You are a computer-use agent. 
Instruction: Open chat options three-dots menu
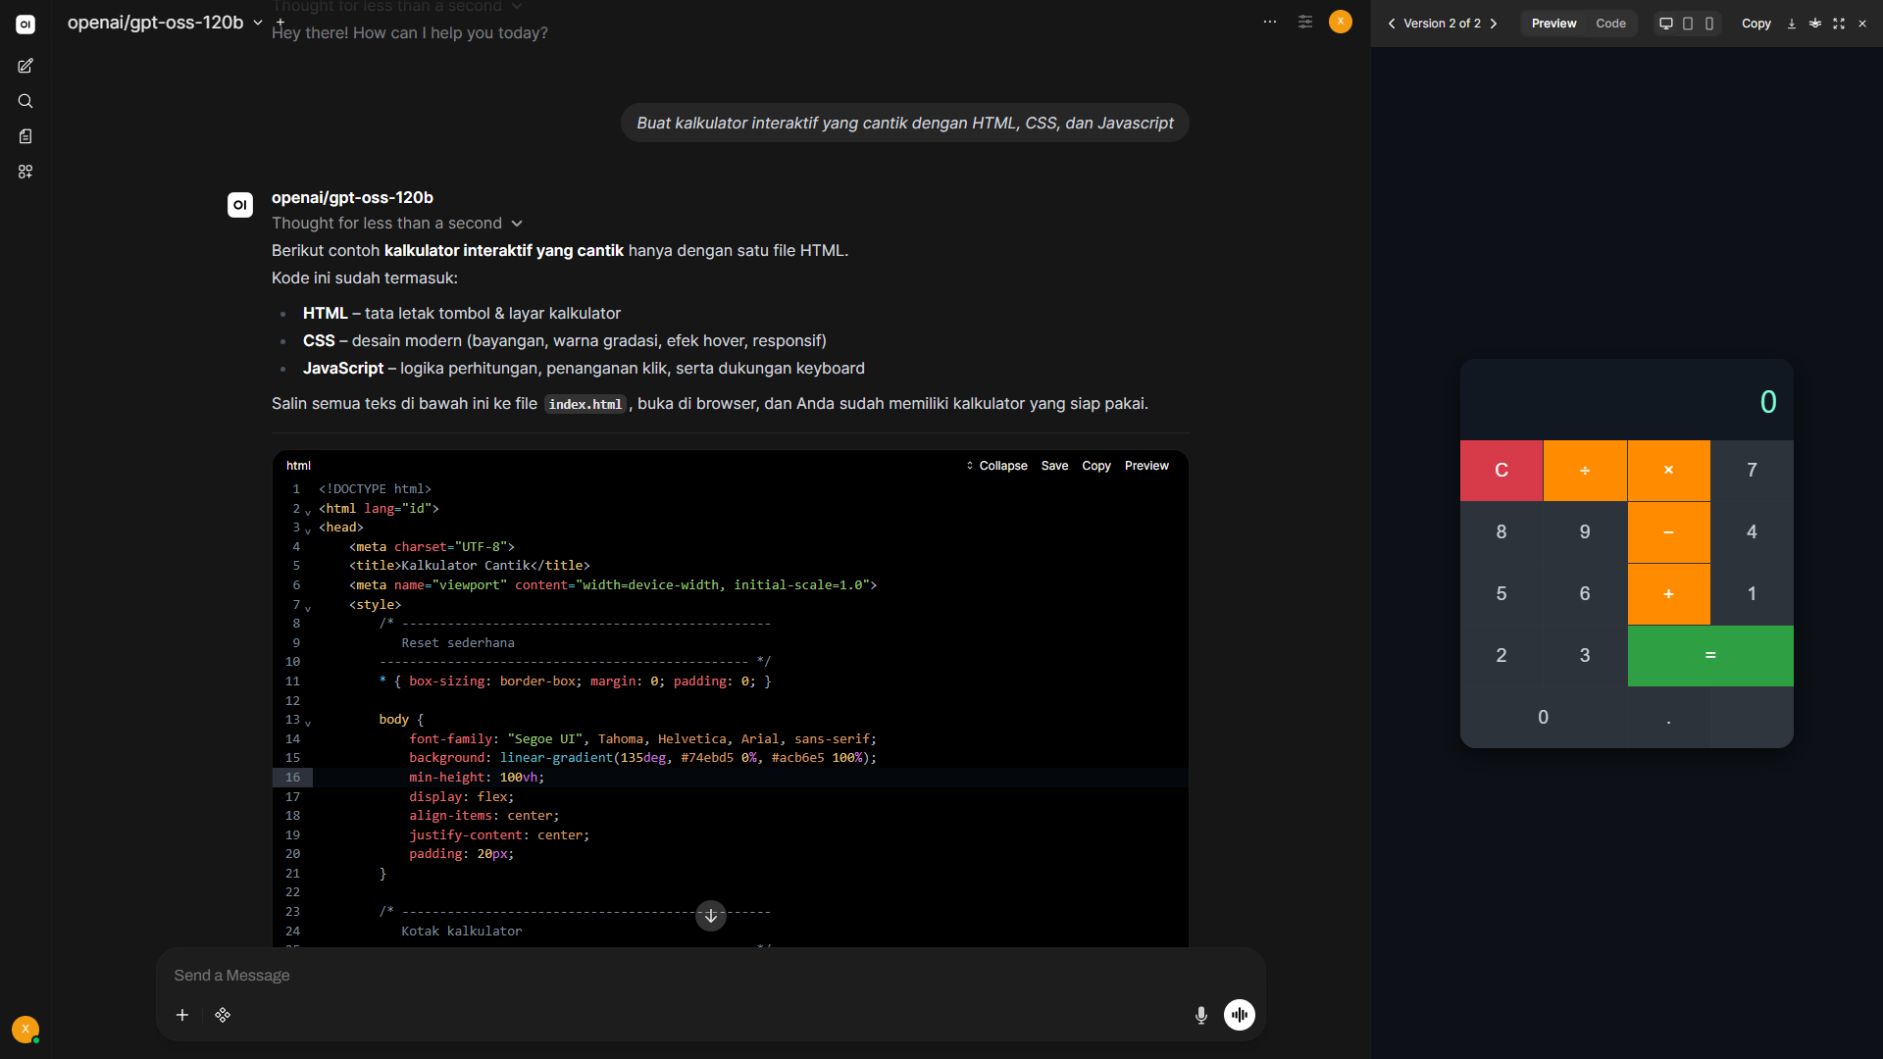(x=1270, y=22)
